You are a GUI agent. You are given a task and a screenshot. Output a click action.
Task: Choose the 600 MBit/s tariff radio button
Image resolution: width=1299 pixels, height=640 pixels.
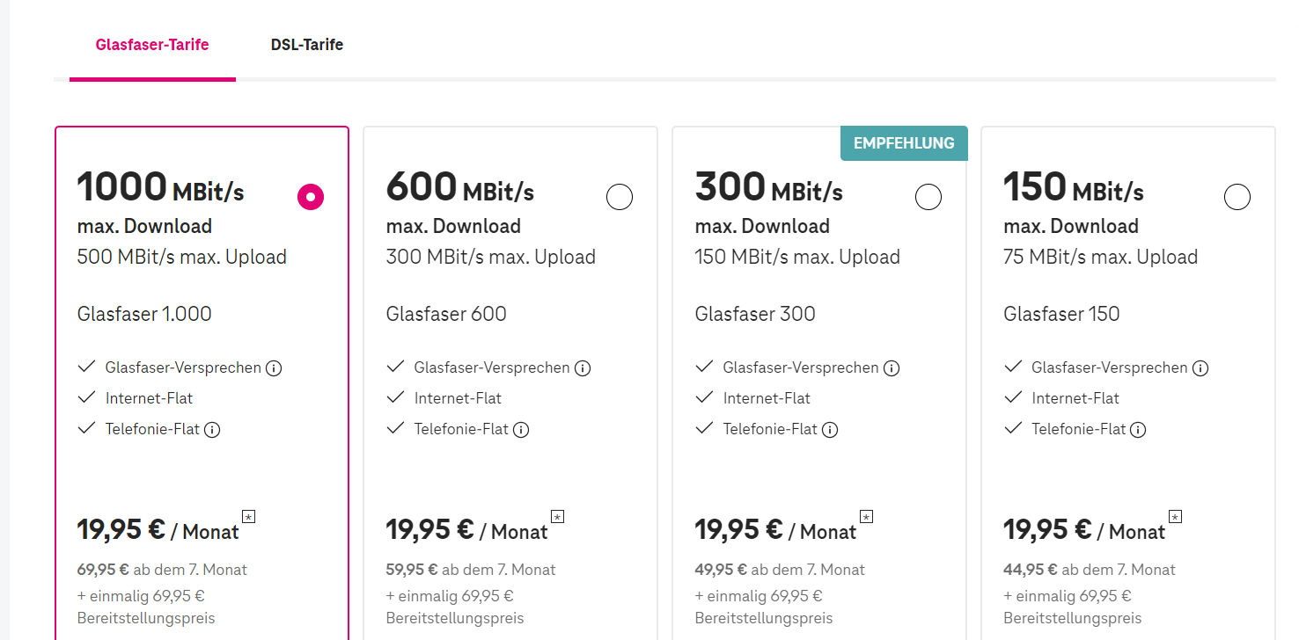pos(620,198)
